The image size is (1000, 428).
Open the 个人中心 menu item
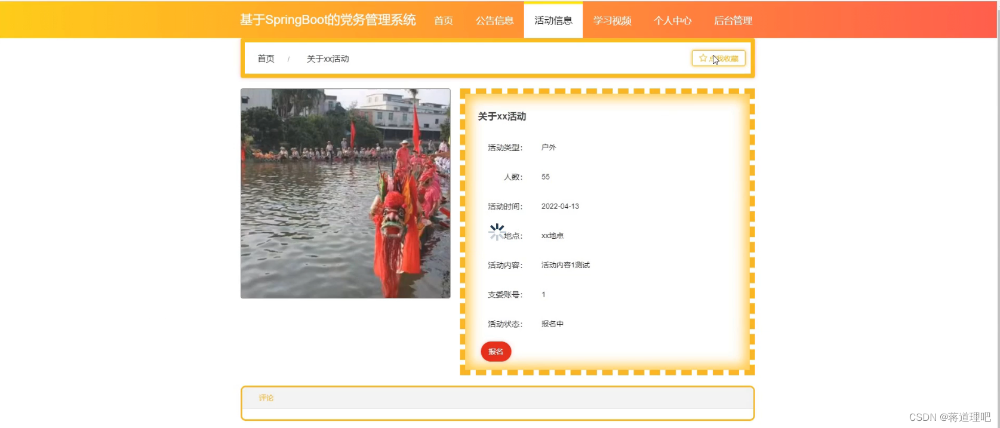click(672, 20)
